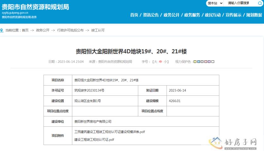The width and height of the screenshot is (264, 151).
Task: Select the blue eye-protection color swatch
Action: tap(199, 62)
